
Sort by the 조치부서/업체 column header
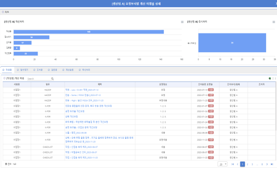(x=234, y=84)
